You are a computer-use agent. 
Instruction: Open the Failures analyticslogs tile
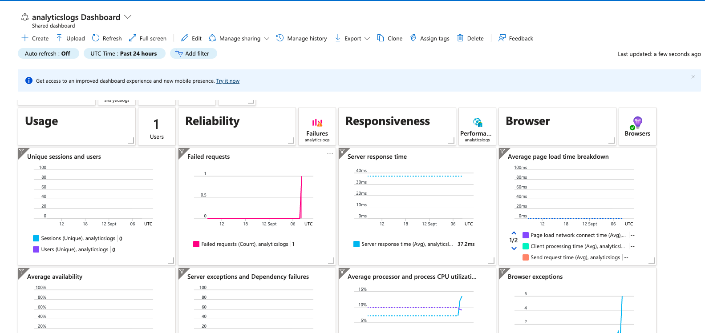pos(317,126)
